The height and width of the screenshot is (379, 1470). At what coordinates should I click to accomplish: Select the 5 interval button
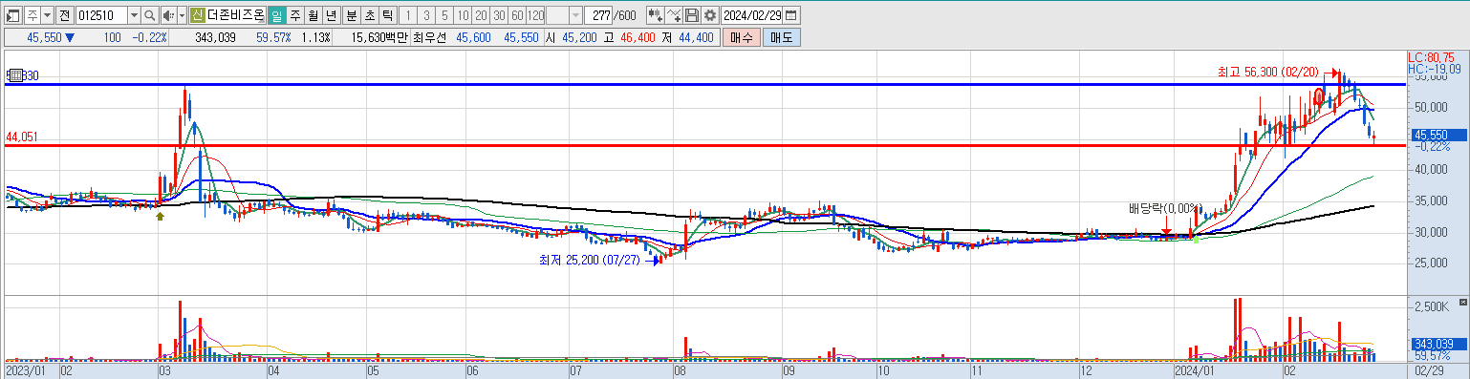click(443, 15)
